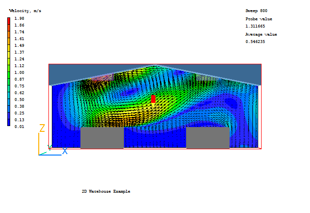
Task: Select the right gray block obstacle
Action: (207, 138)
